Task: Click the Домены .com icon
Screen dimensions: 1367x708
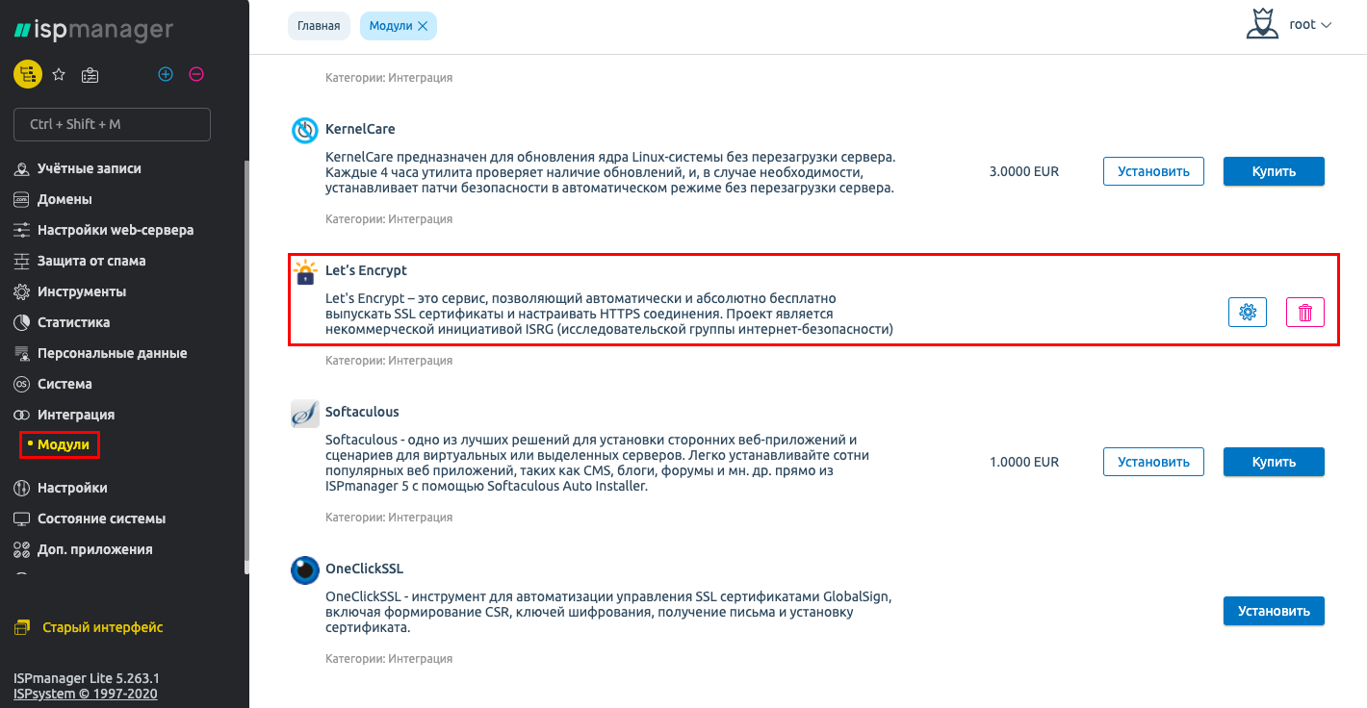Action: [x=21, y=199]
